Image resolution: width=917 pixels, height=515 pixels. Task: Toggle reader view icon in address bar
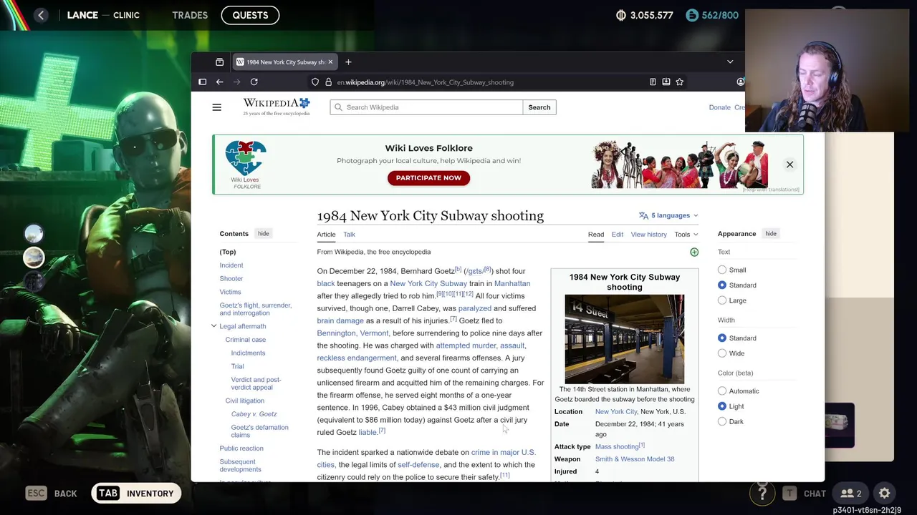[x=653, y=82]
